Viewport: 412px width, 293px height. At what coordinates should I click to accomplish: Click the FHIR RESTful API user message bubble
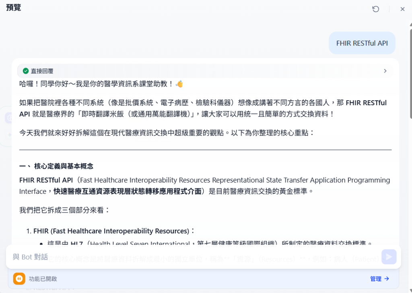pyautogui.click(x=362, y=43)
